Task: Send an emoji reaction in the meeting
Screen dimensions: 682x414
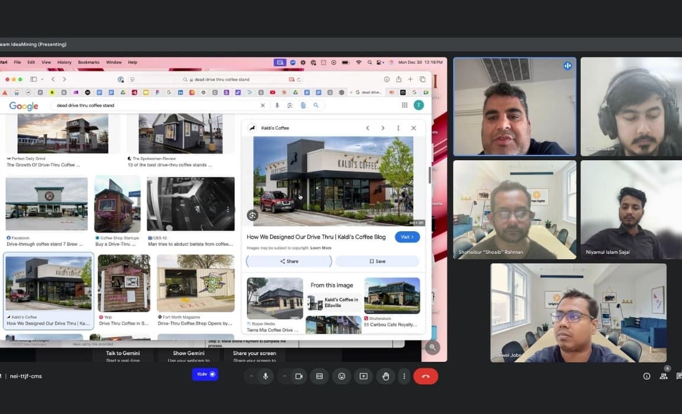Action: (342, 376)
